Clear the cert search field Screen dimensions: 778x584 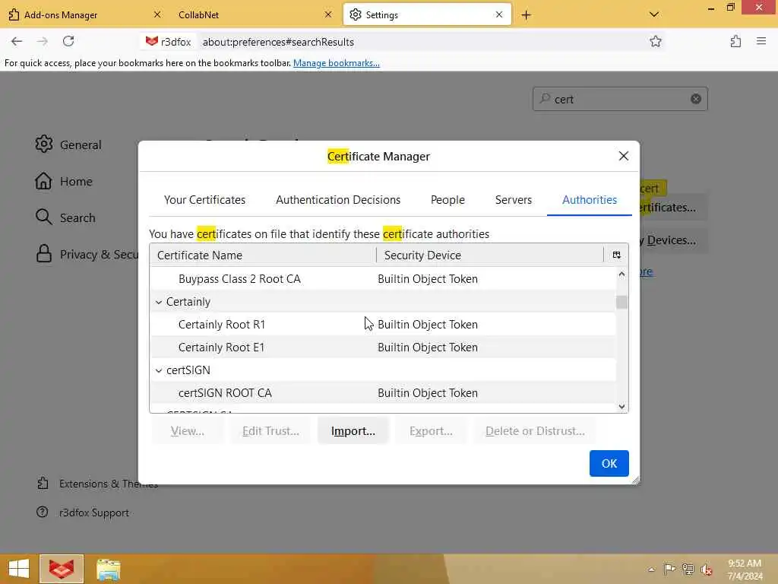696,99
